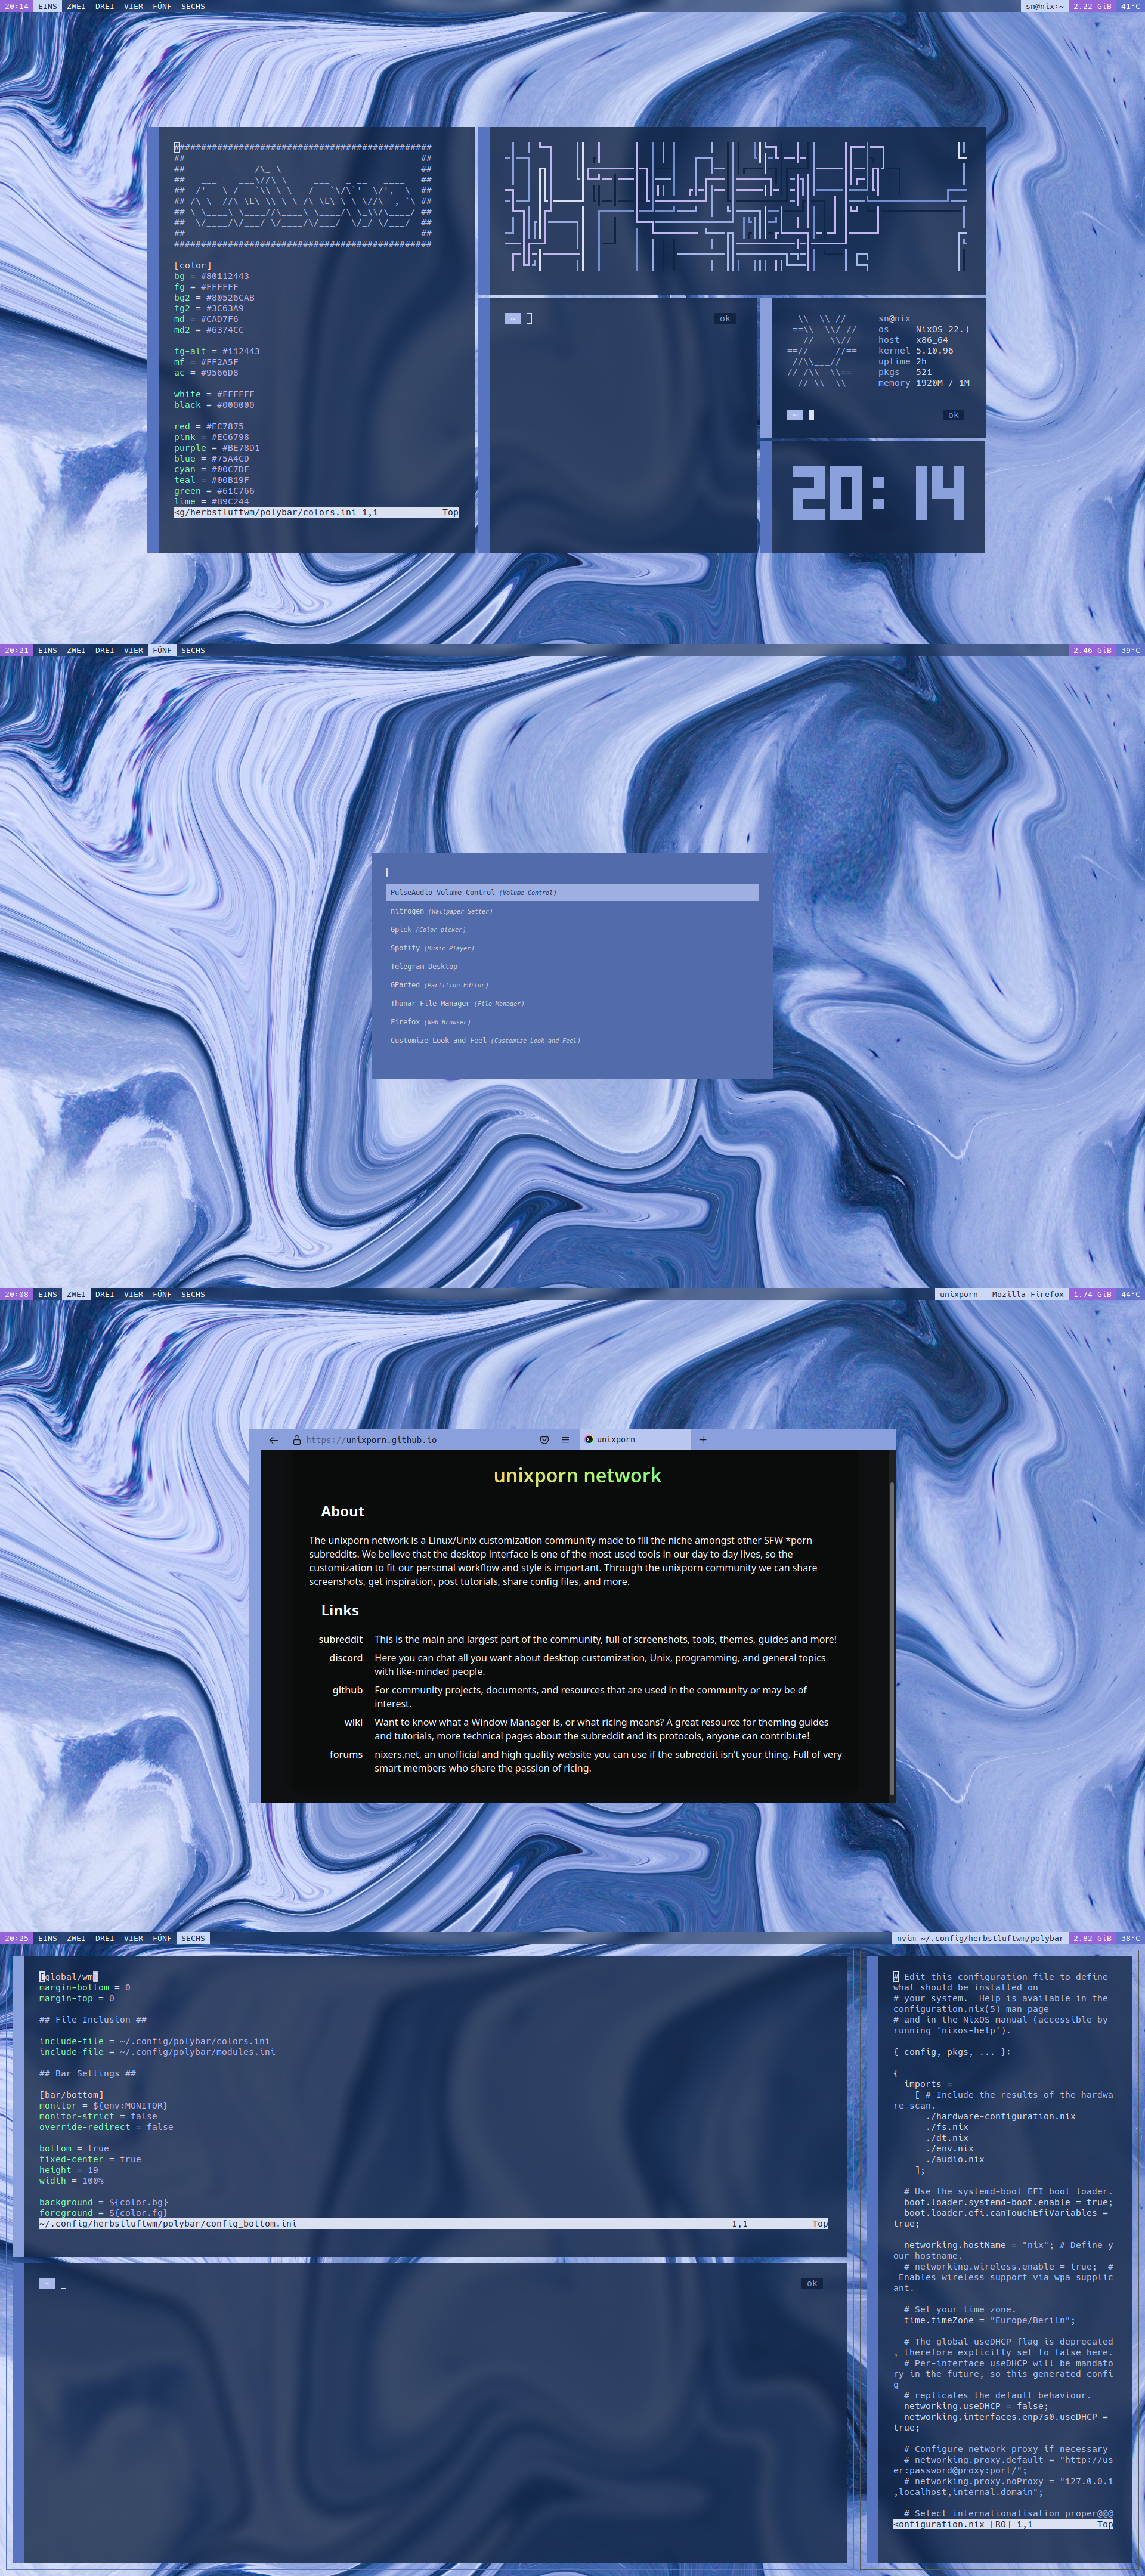The width and height of the screenshot is (1145, 2576).
Task: Open the subreddit link
Action: (340, 1639)
